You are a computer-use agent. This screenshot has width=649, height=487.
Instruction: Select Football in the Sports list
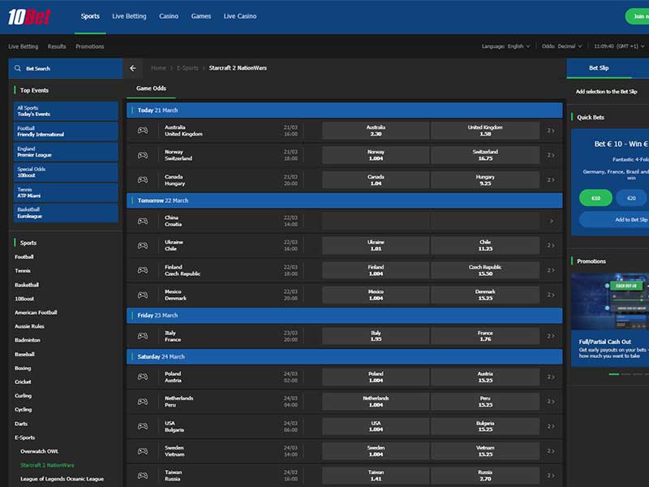click(24, 256)
